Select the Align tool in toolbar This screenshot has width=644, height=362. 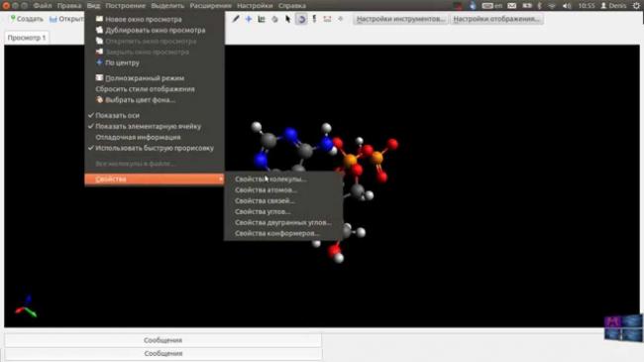(x=341, y=19)
